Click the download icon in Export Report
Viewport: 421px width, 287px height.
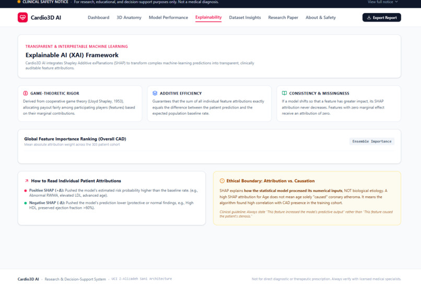(x=369, y=17)
